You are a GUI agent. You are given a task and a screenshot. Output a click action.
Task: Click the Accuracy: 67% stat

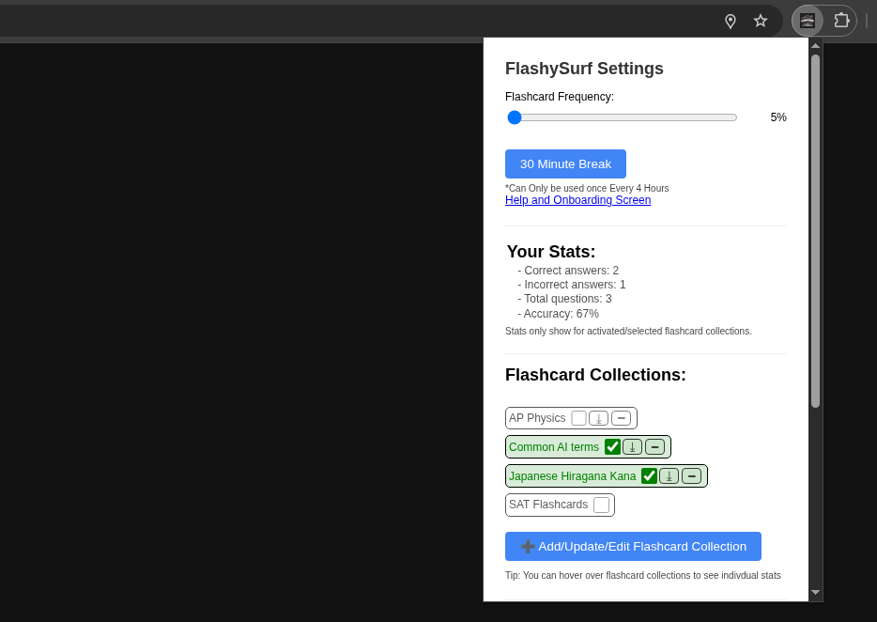point(558,314)
